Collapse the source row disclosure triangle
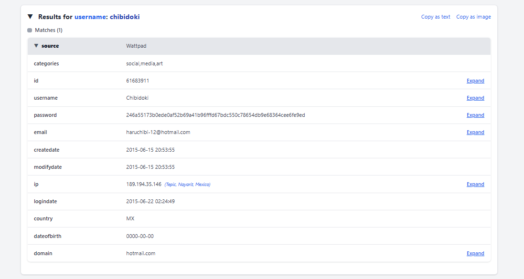524x279 pixels. (x=36, y=46)
